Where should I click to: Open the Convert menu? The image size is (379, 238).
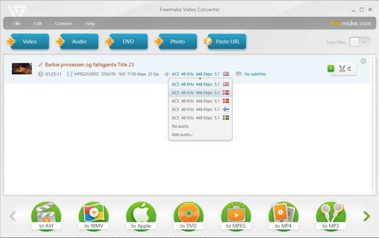[63, 24]
